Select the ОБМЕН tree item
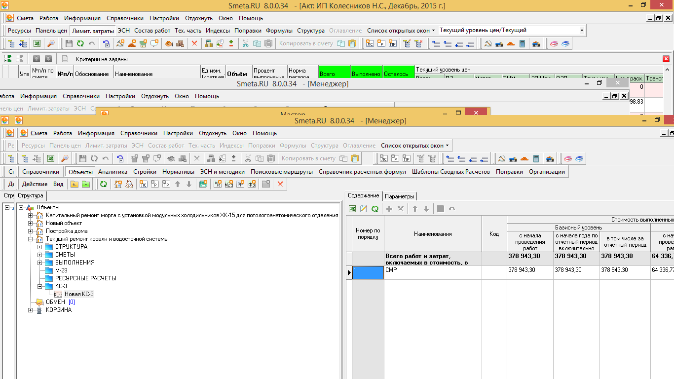Image resolution: width=674 pixels, height=379 pixels. (x=55, y=302)
